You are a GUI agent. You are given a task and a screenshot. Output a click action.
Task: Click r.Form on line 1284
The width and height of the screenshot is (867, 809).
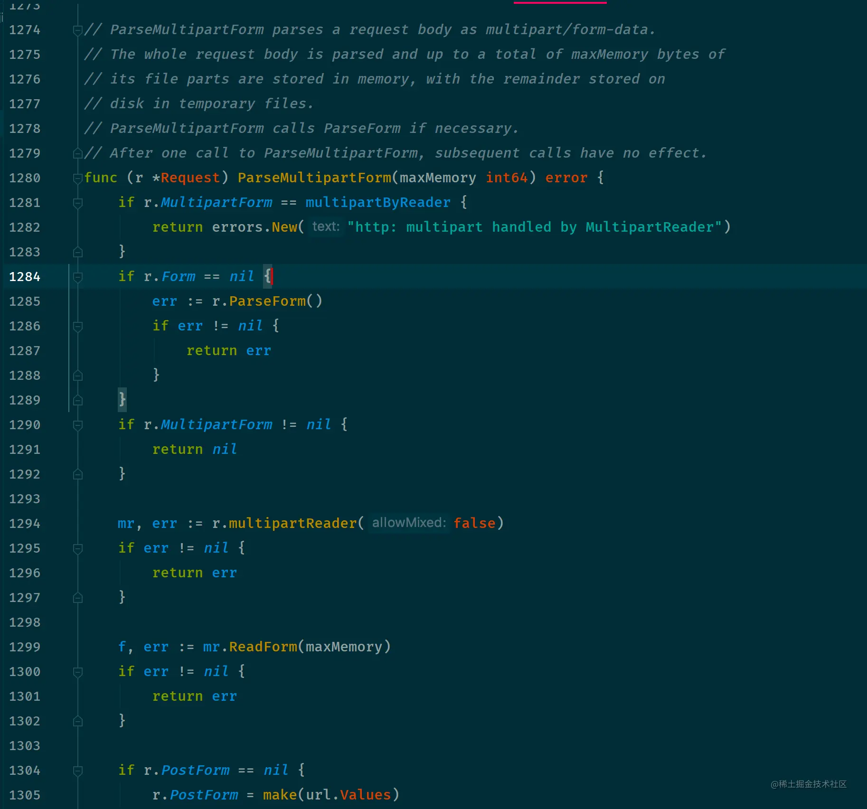(170, 276)
